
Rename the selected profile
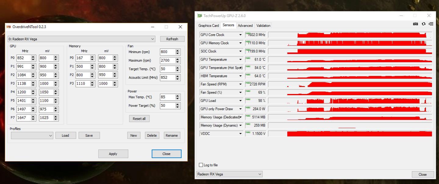pos(172,135)
